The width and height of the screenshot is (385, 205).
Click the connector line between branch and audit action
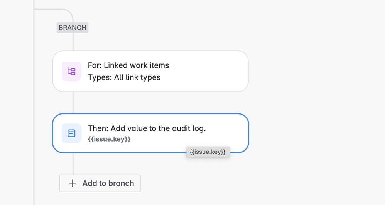(x=73, y=103)
